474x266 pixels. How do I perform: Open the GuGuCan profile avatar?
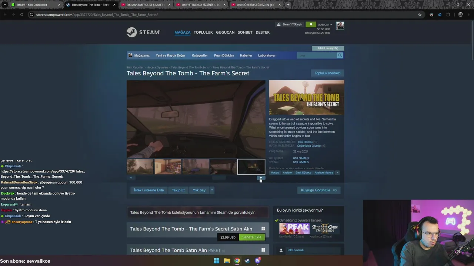point(340,25)
